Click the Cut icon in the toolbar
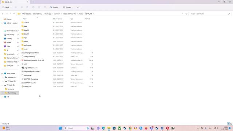Image resolution: width=233 pixels, height=131 pixels. 16,7
